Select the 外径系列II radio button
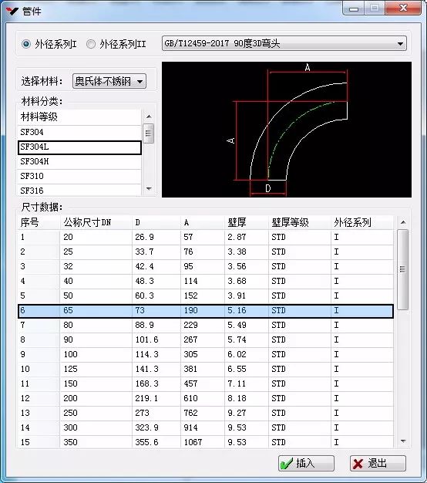The image size is (427, 483). tap(91, 44)
